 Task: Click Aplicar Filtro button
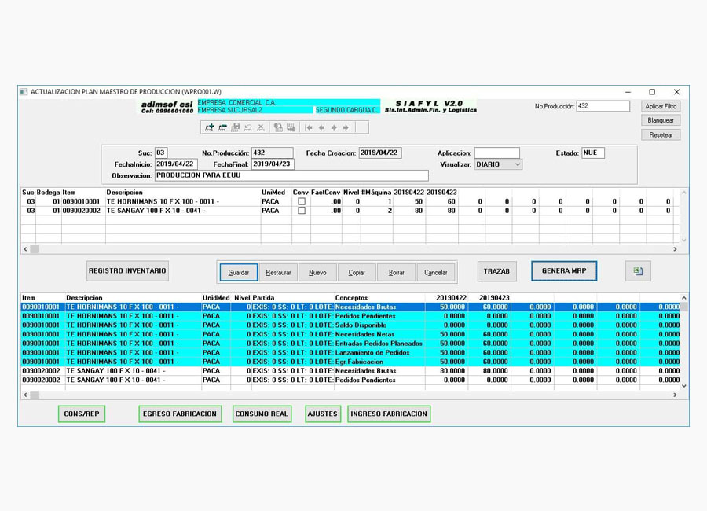coord(661,106)
